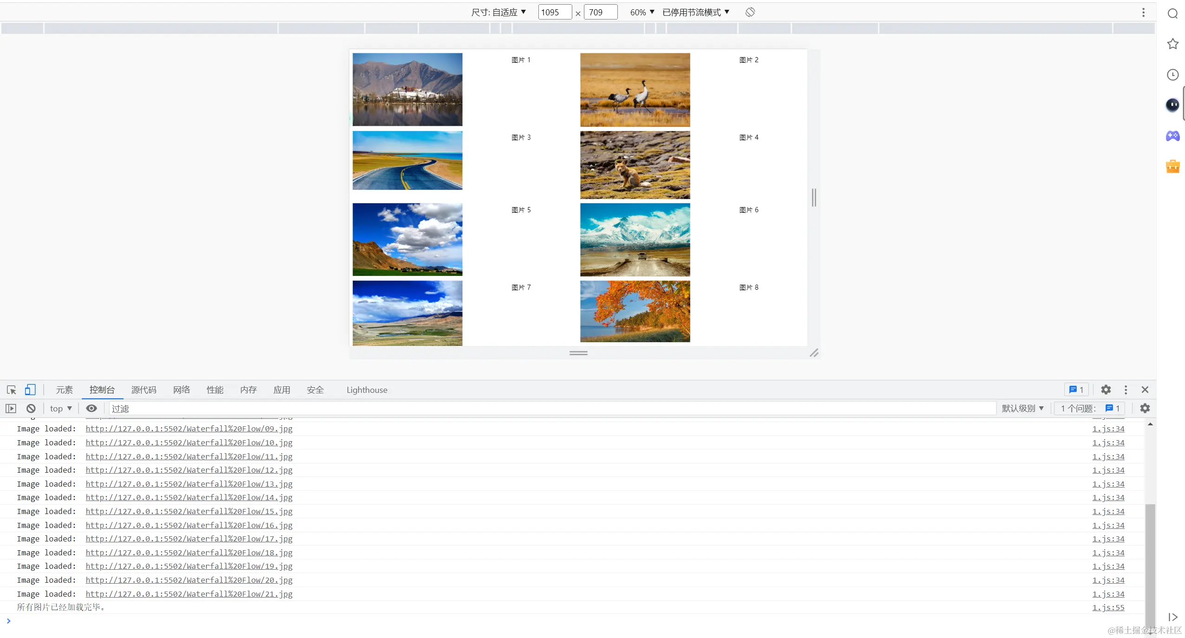The height and width of the screenshot is (638, 1185).
Task: Open the 60% zoom dropdown
Action: (x=642, y=12)
